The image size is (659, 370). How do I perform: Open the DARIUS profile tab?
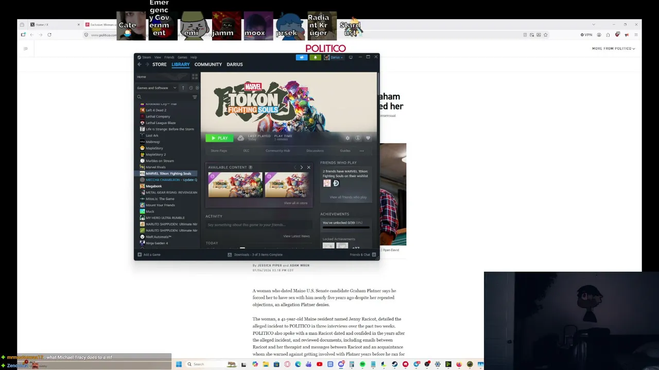click(234, 64)
